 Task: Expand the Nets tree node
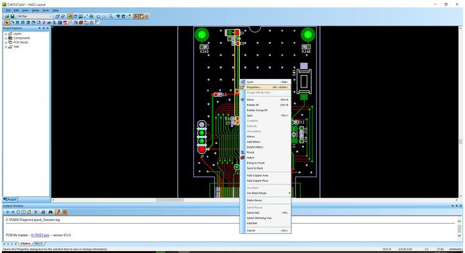click(x=6, y=47)
